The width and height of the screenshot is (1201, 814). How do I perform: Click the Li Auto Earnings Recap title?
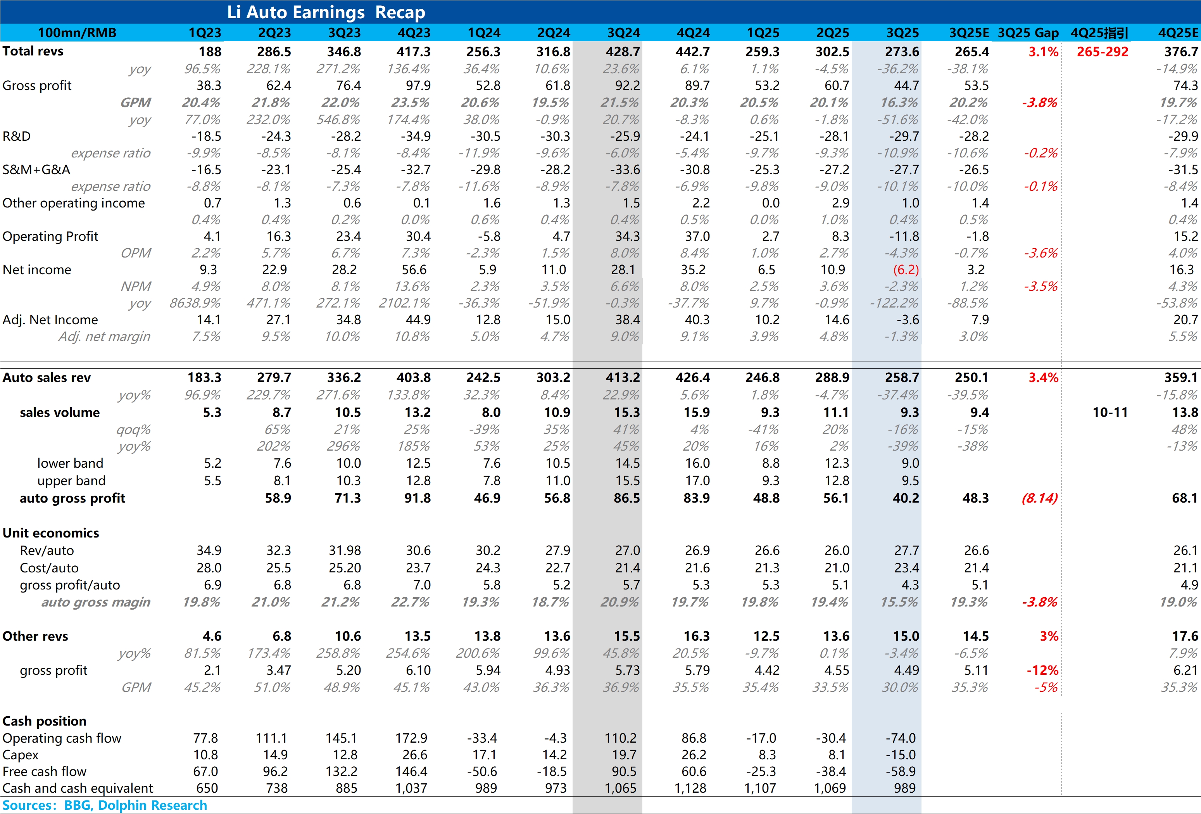point(326,12)
